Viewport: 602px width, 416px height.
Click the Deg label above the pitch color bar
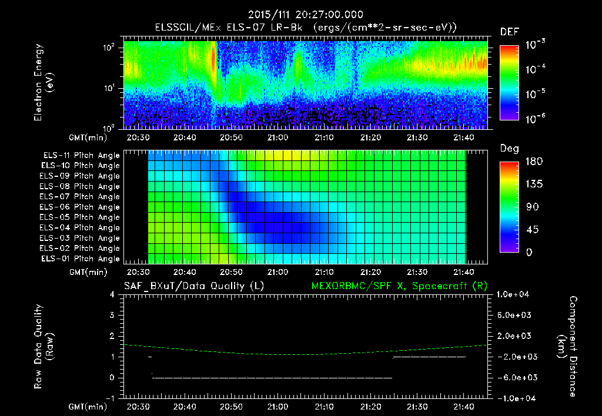tap(510, 149)
